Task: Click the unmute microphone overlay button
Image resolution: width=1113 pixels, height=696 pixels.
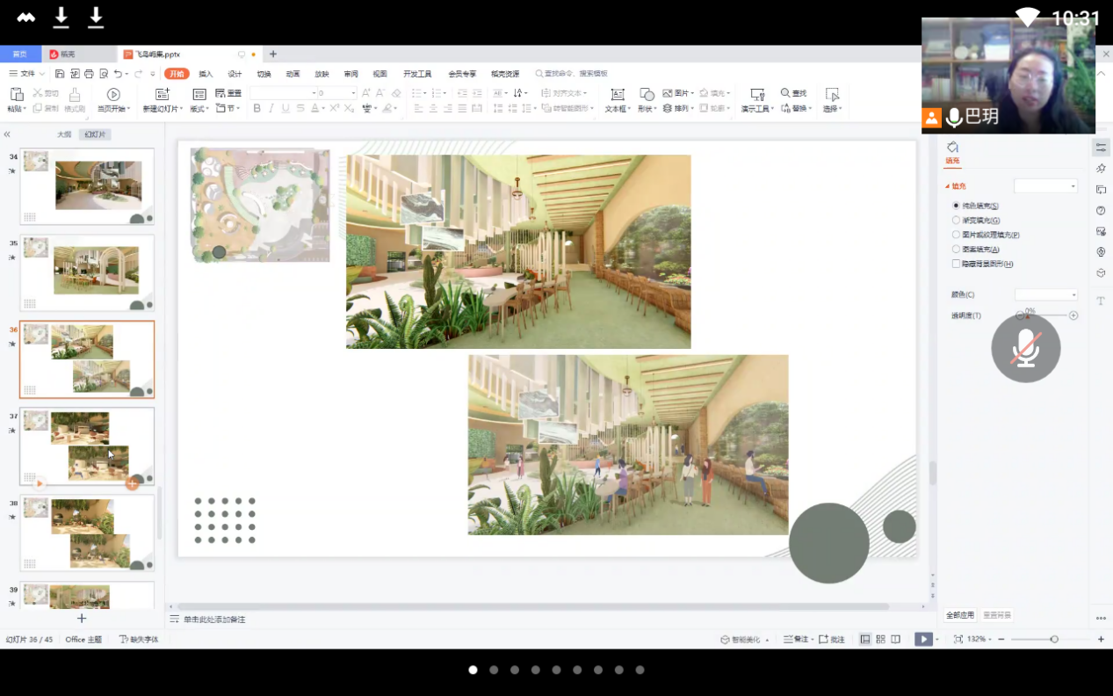Action: (1025, 348)
